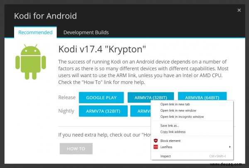This screenshot has height=168, width=249.
Task: Select the Block element menu entry
Action: (x=192, y=141)
